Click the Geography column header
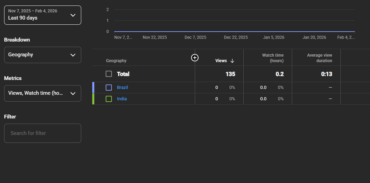This screenshot has width=370, height=183. (x=116, y=61)
